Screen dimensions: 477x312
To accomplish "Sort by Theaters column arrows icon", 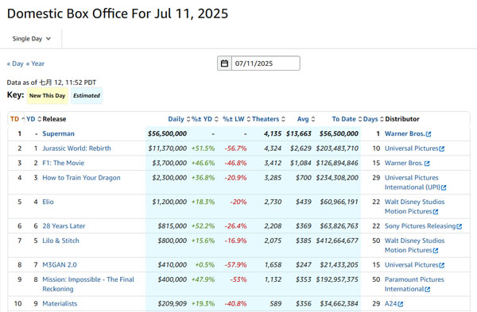I will tap(283, 119).
